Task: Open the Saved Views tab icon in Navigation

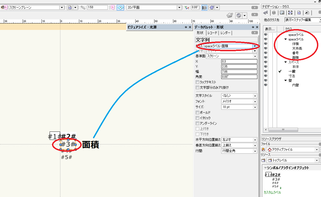Action: pyautogui.click(x=299, y=13)
